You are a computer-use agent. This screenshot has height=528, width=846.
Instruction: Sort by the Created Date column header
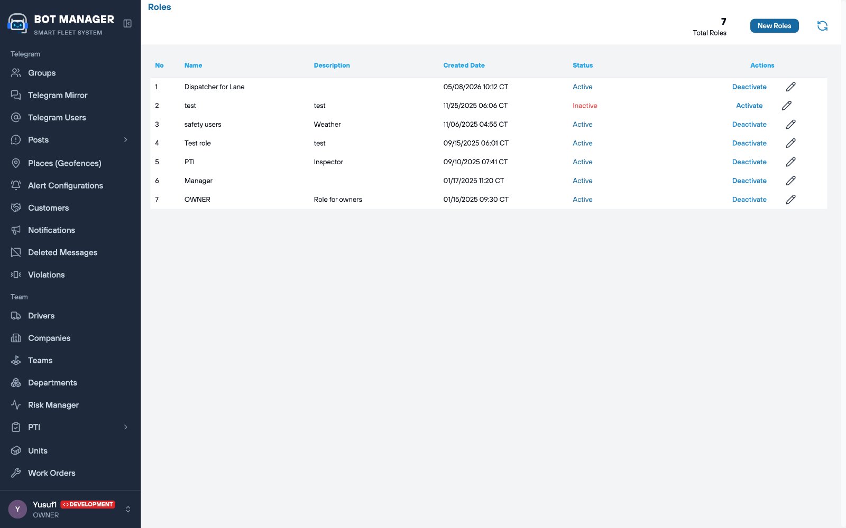(x=464, y=65)
